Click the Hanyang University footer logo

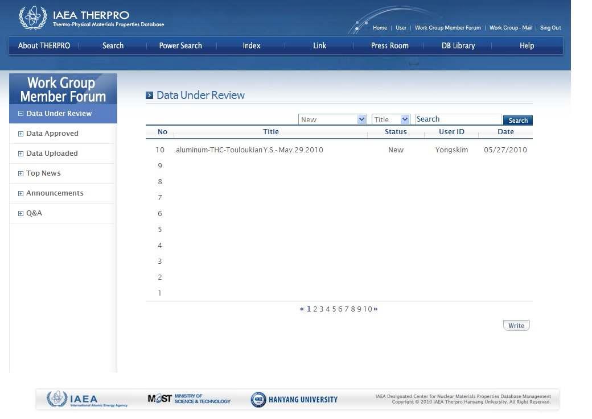point(294,400)
